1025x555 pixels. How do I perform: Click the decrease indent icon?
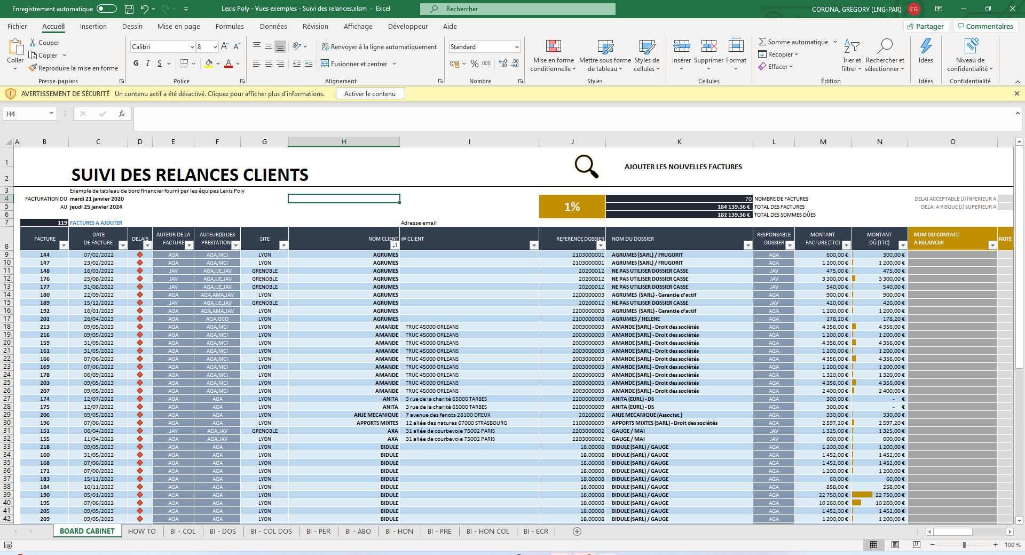coord(297,64)
